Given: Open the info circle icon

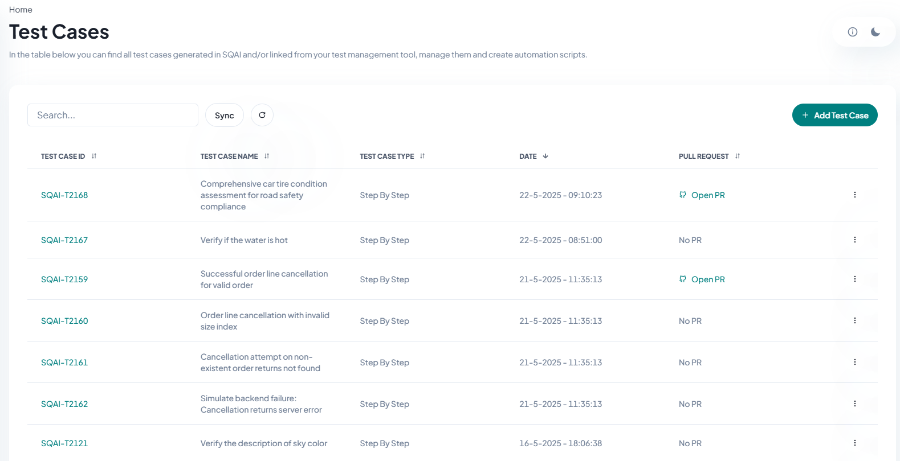Looking at the screenshot, I should pos(853,32).
